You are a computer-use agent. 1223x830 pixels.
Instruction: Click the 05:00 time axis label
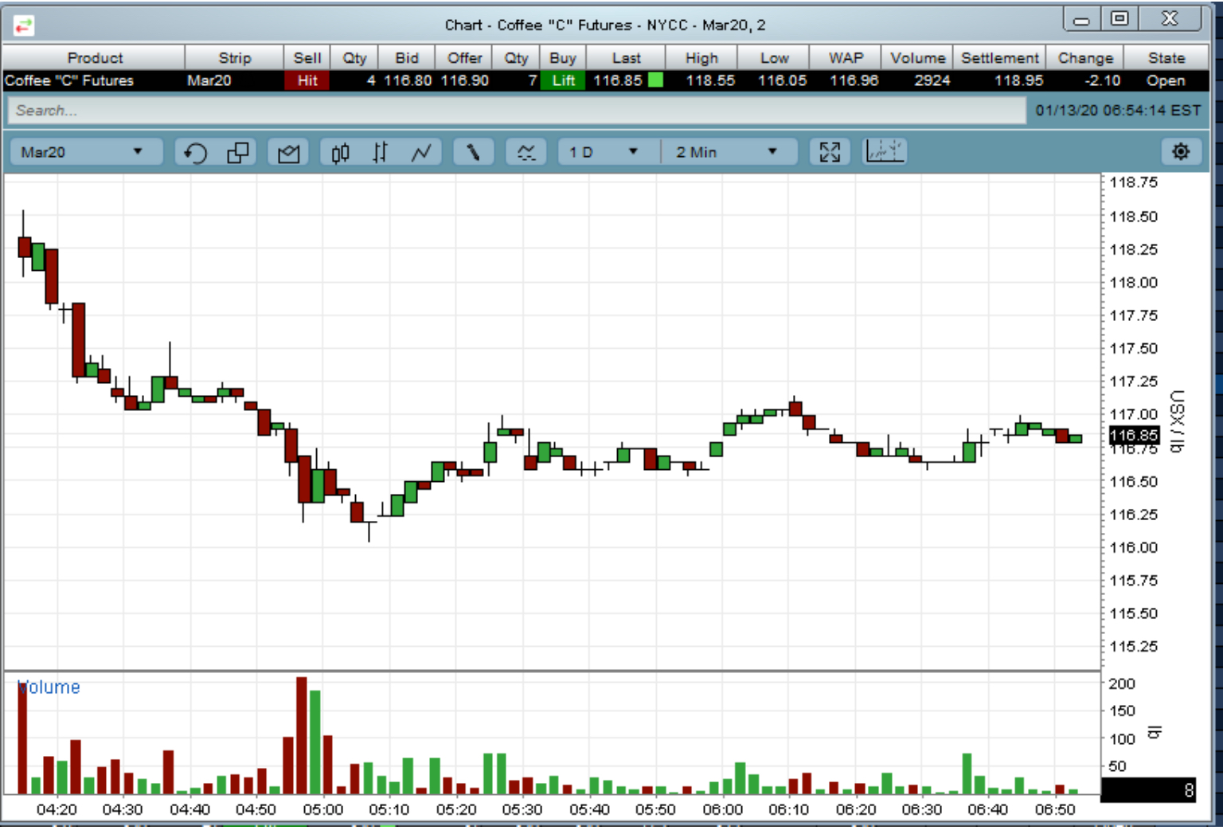click(322, 809)
